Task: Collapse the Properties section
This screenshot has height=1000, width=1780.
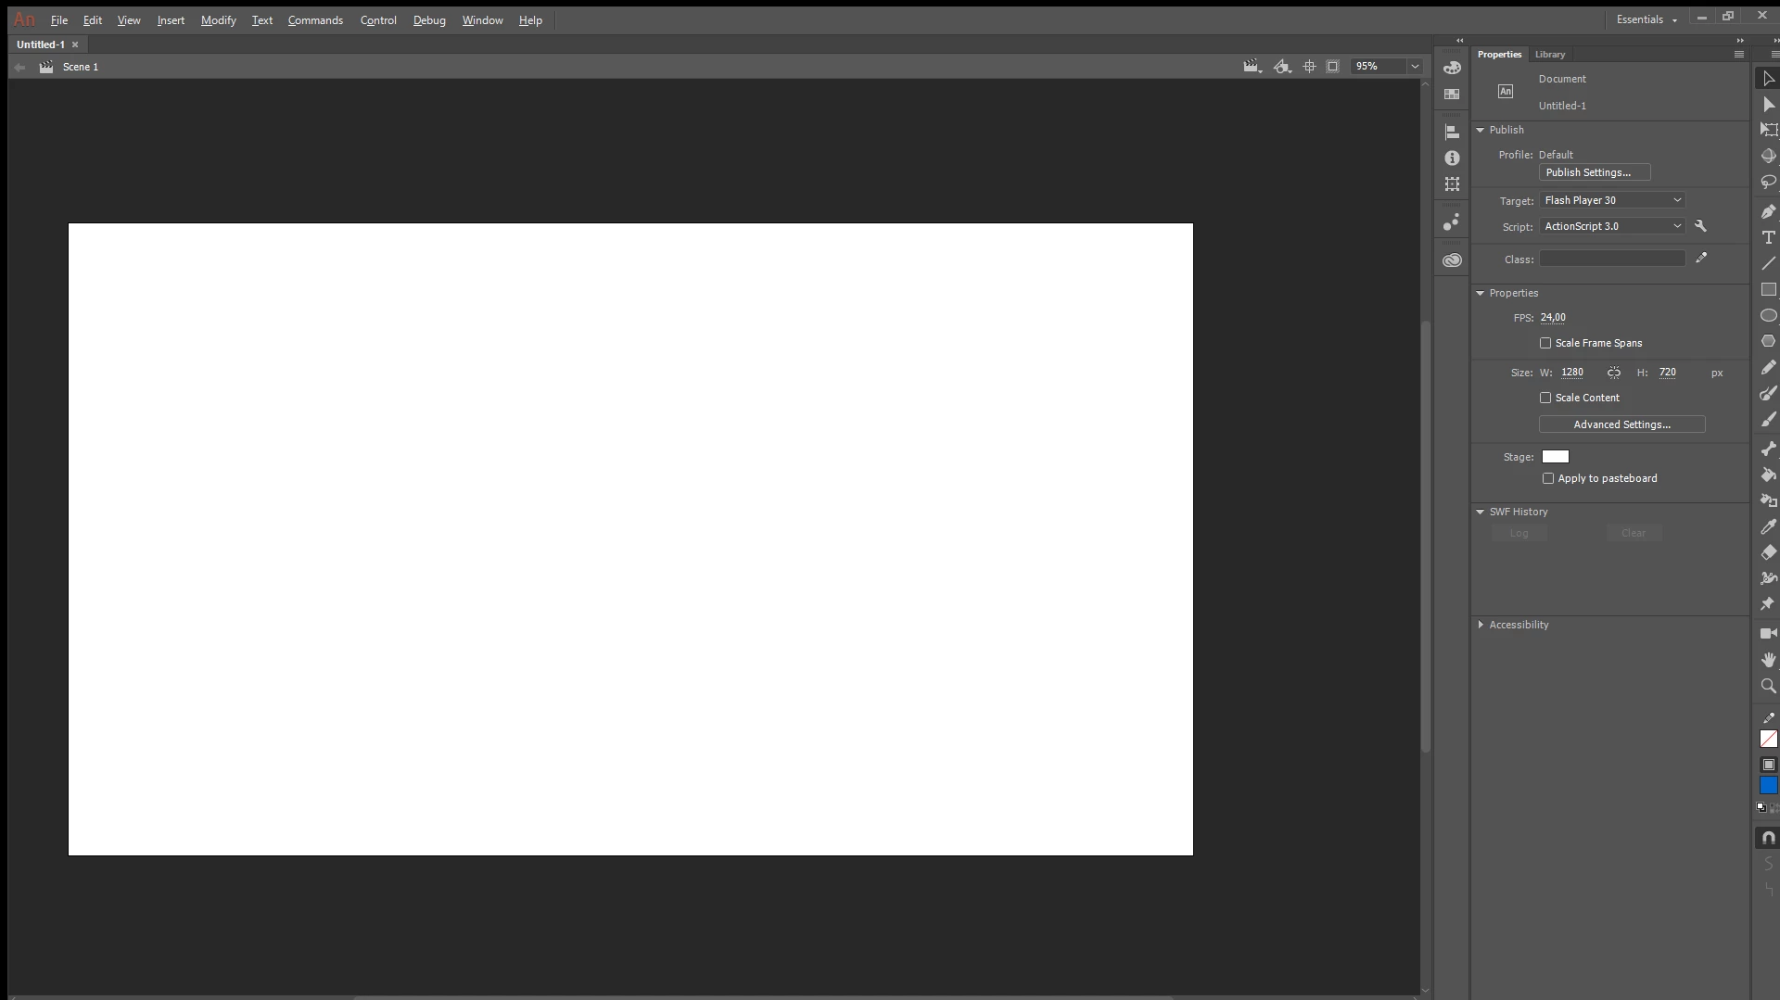Action: [x=1481, y=294]
